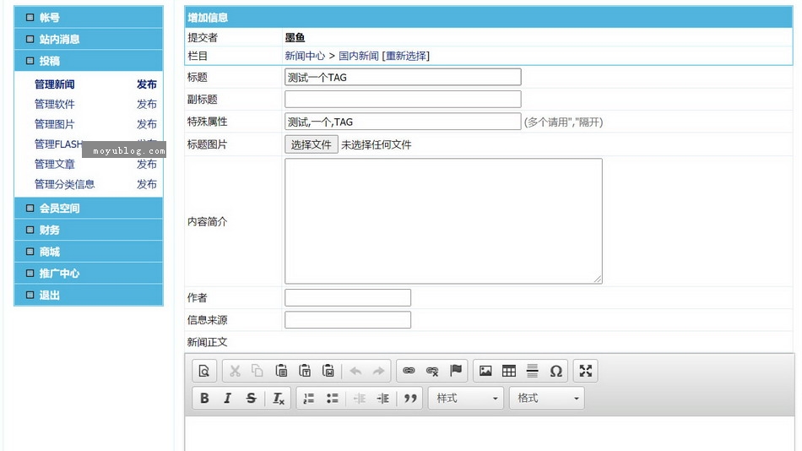Open the 样式 styles dropdown
802x451 pixels.
coord(466,399)
